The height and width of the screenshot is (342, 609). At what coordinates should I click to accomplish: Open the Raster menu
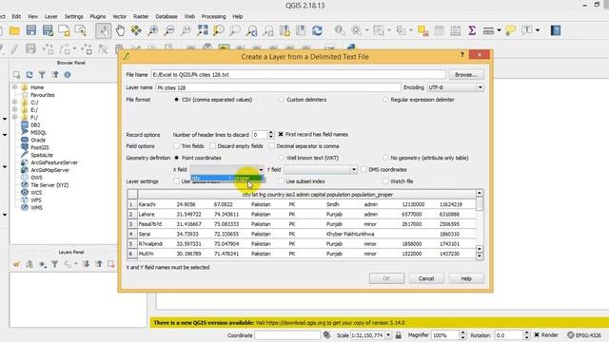pos(141,17)
